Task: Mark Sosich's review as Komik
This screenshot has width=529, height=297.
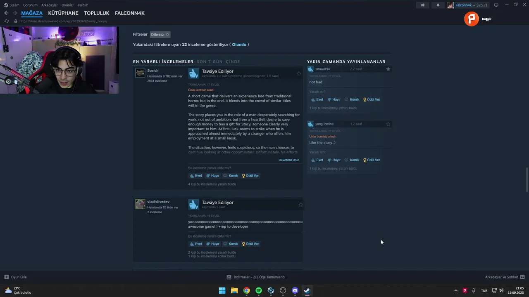Action: (231, 176)
